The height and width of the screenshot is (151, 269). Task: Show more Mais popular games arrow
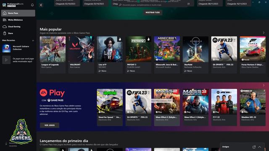(264, 33)
